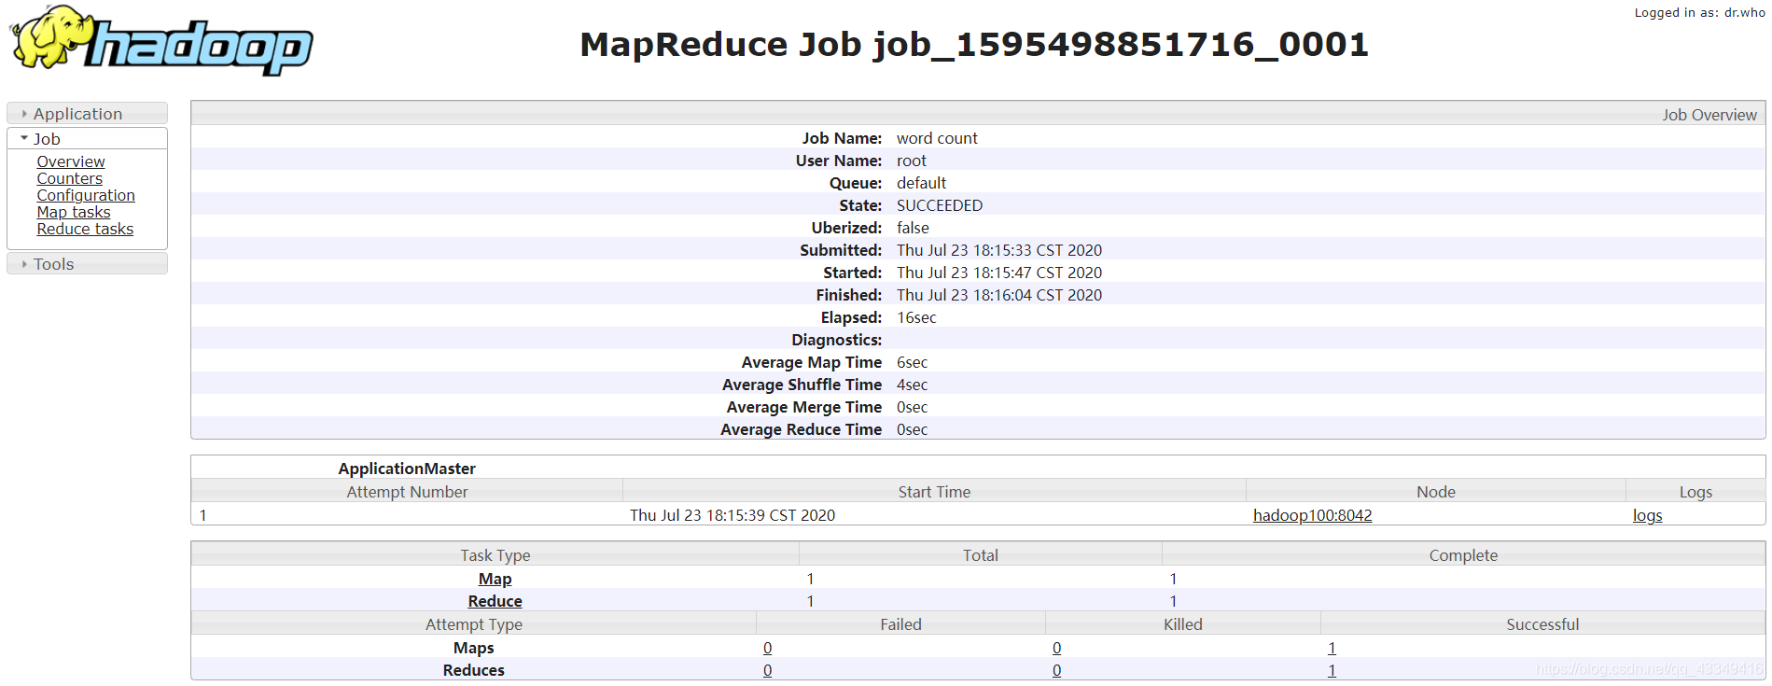The image size is (1772, 686).
Task: Open the Reduce tasks sidebar link
Action: (x=85, y=229)
